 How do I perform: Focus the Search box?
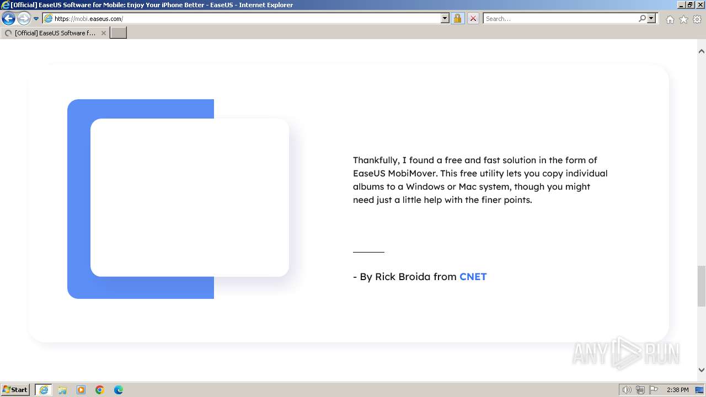point(560,19)
